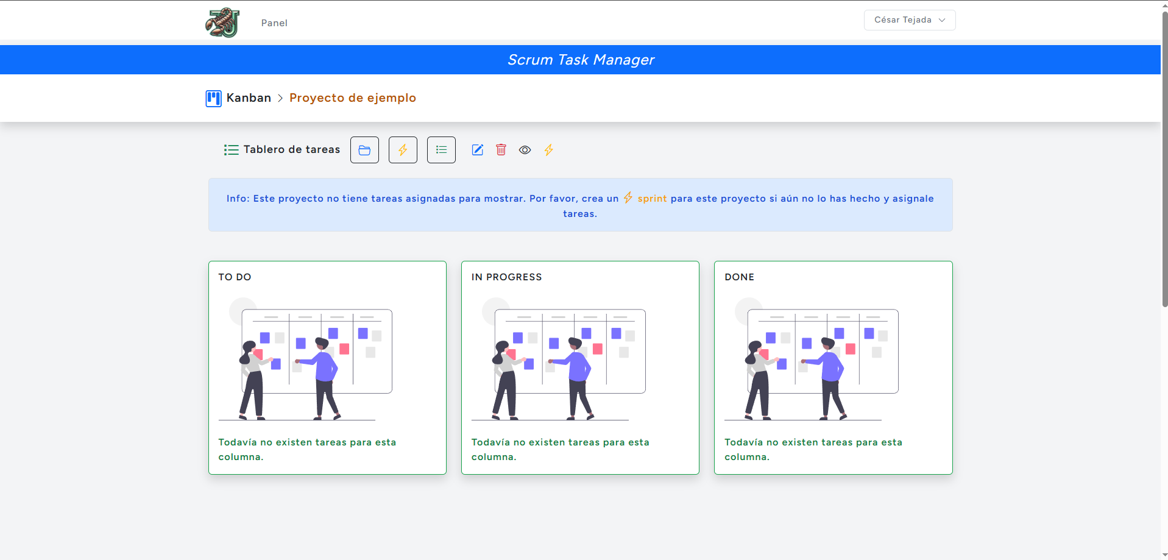Screen dimensions: 1168x560
Task: Select the sprint lightning bolt button
Action: (402, 149)
